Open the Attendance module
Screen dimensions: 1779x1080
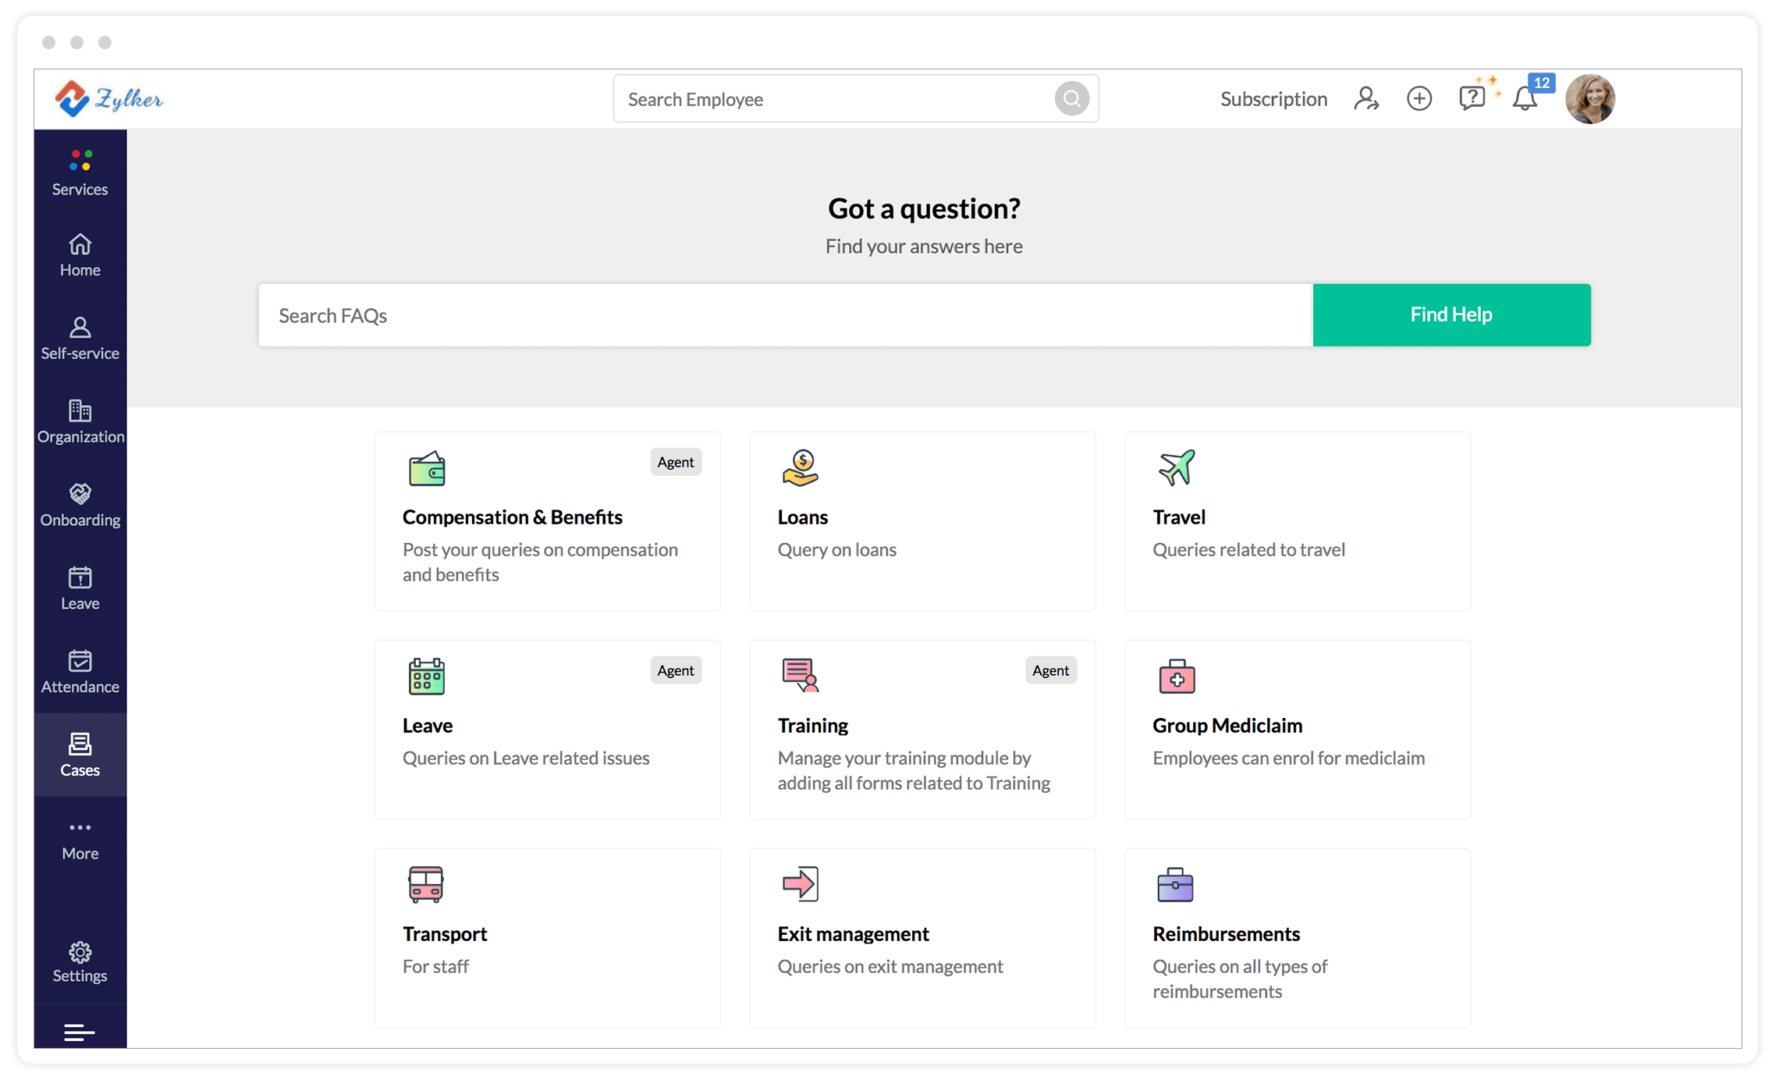pyautogui.click(x=80, y=673)
